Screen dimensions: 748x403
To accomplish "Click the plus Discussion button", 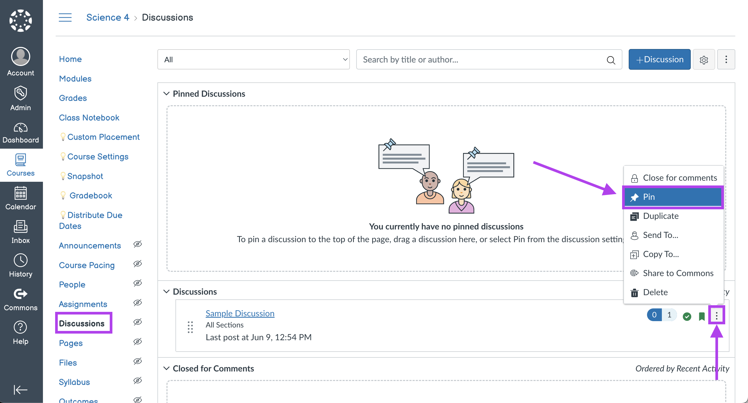I will point(659,60).
